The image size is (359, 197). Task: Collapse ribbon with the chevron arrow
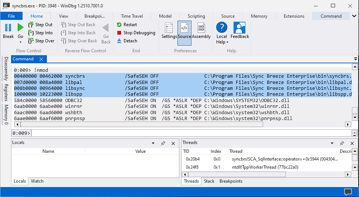pos(354,16)
